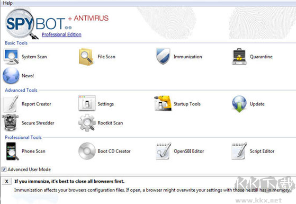Click the Secure Shredder label
This screenshot has height=204, width=296.
coord(38,123)
